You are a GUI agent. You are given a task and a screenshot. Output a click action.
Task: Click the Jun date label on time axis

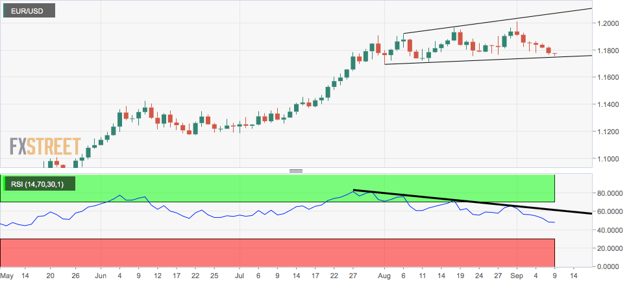point(101,276)
